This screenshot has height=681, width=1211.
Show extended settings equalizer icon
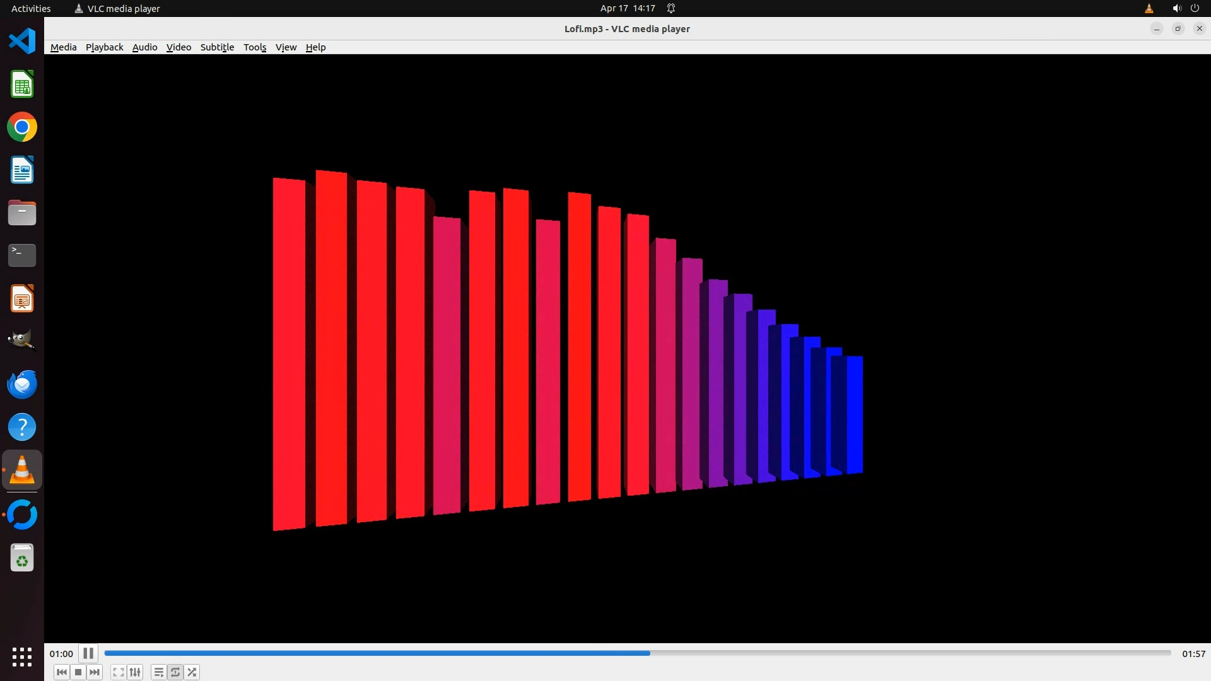pos(135,672)
